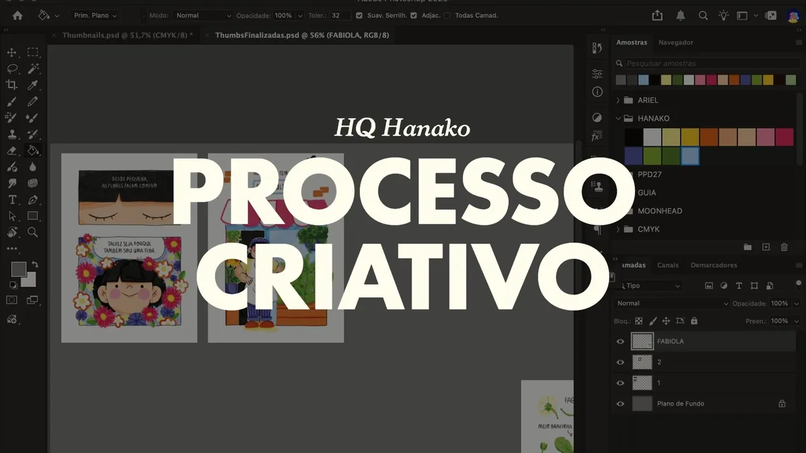Switch to the Canais tab
The height and width of the screenshot is (453, 806).
[668, 265]
